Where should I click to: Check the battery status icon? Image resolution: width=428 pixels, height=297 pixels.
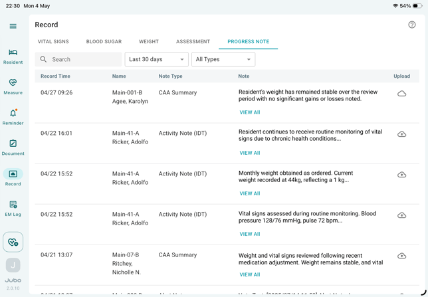(x=417, y=6)
